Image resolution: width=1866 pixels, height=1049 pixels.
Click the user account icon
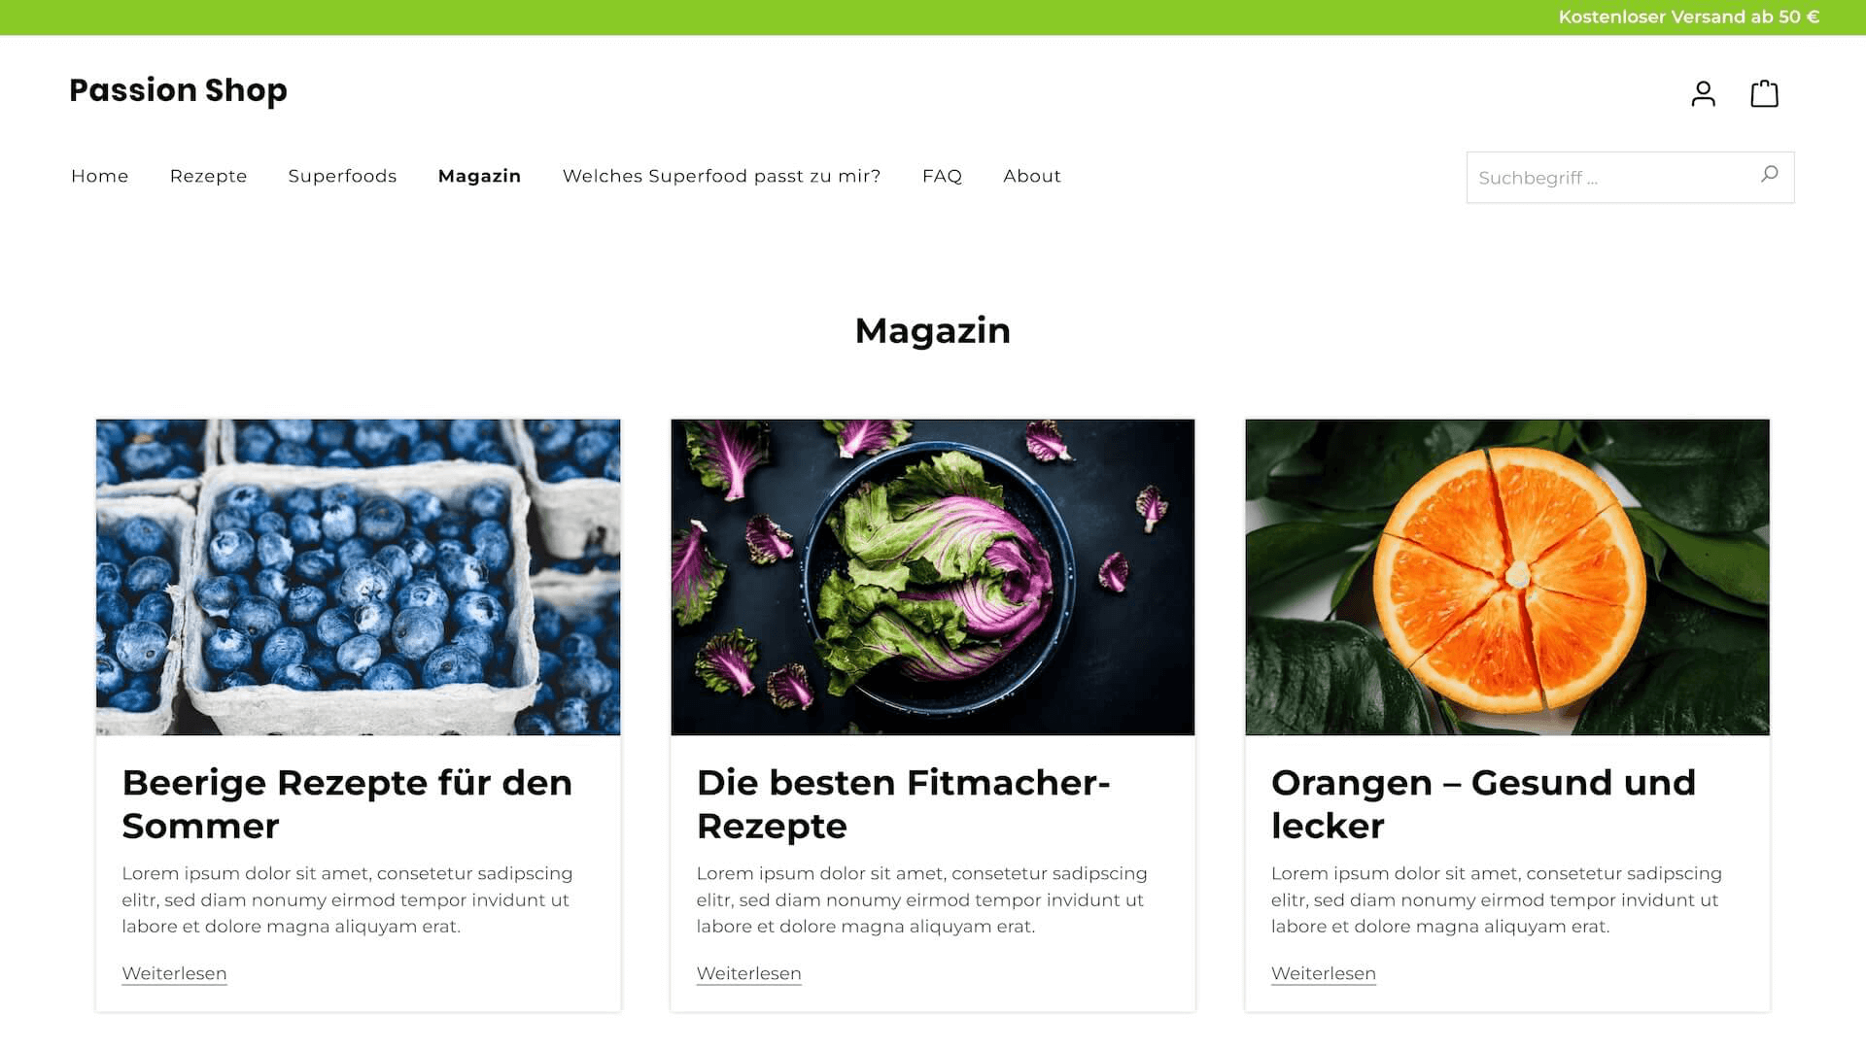[1704, 91]
